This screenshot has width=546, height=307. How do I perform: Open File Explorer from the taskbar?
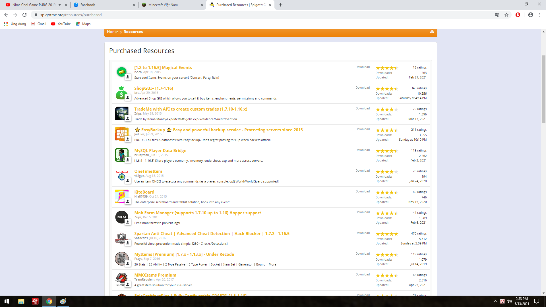pos(21,301)
